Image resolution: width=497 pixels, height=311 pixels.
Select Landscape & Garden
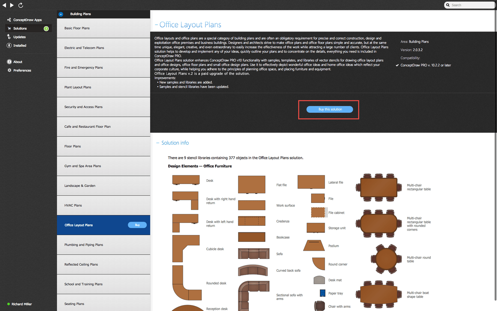point(103,186)
